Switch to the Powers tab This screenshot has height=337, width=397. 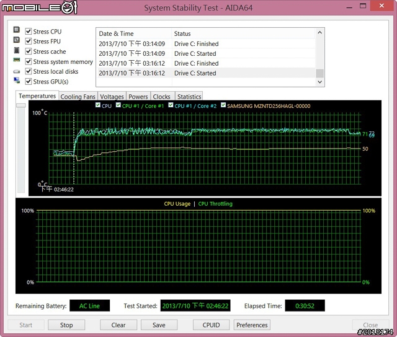click(x=138, y=97)
